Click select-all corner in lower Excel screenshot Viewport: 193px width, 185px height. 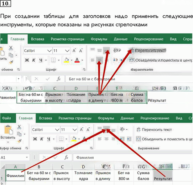3,167
